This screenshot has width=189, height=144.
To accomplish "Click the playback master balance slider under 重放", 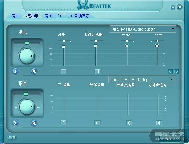I will (x=27, y=43).
